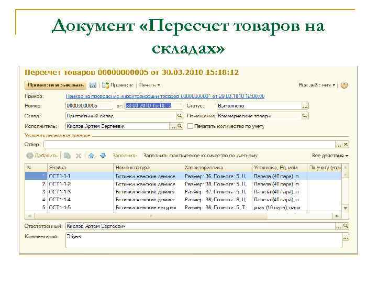
Task: Clear the Отбор filter with X icon
Action: [x=346, y=145]
